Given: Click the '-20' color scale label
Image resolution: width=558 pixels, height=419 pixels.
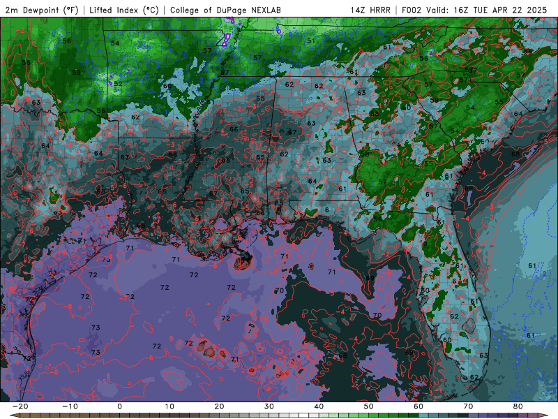Looking at the screenshot, I should coord(20,406).
